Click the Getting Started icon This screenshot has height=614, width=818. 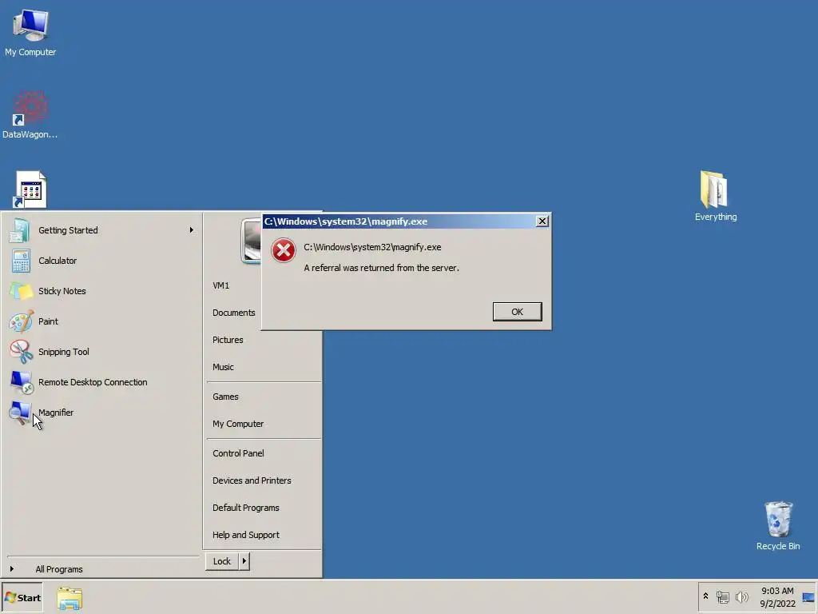click(20, 230)
